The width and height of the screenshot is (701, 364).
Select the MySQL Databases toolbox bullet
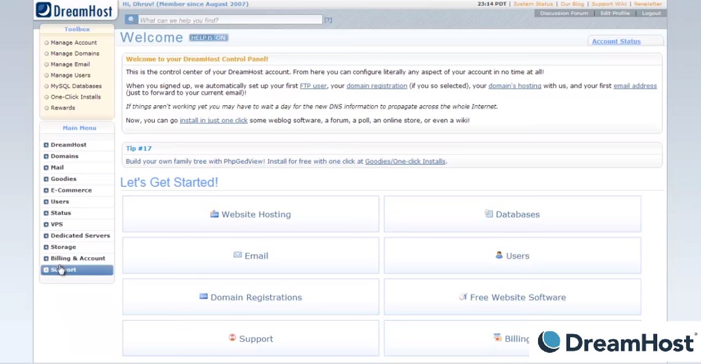click(x=47, y=86)
